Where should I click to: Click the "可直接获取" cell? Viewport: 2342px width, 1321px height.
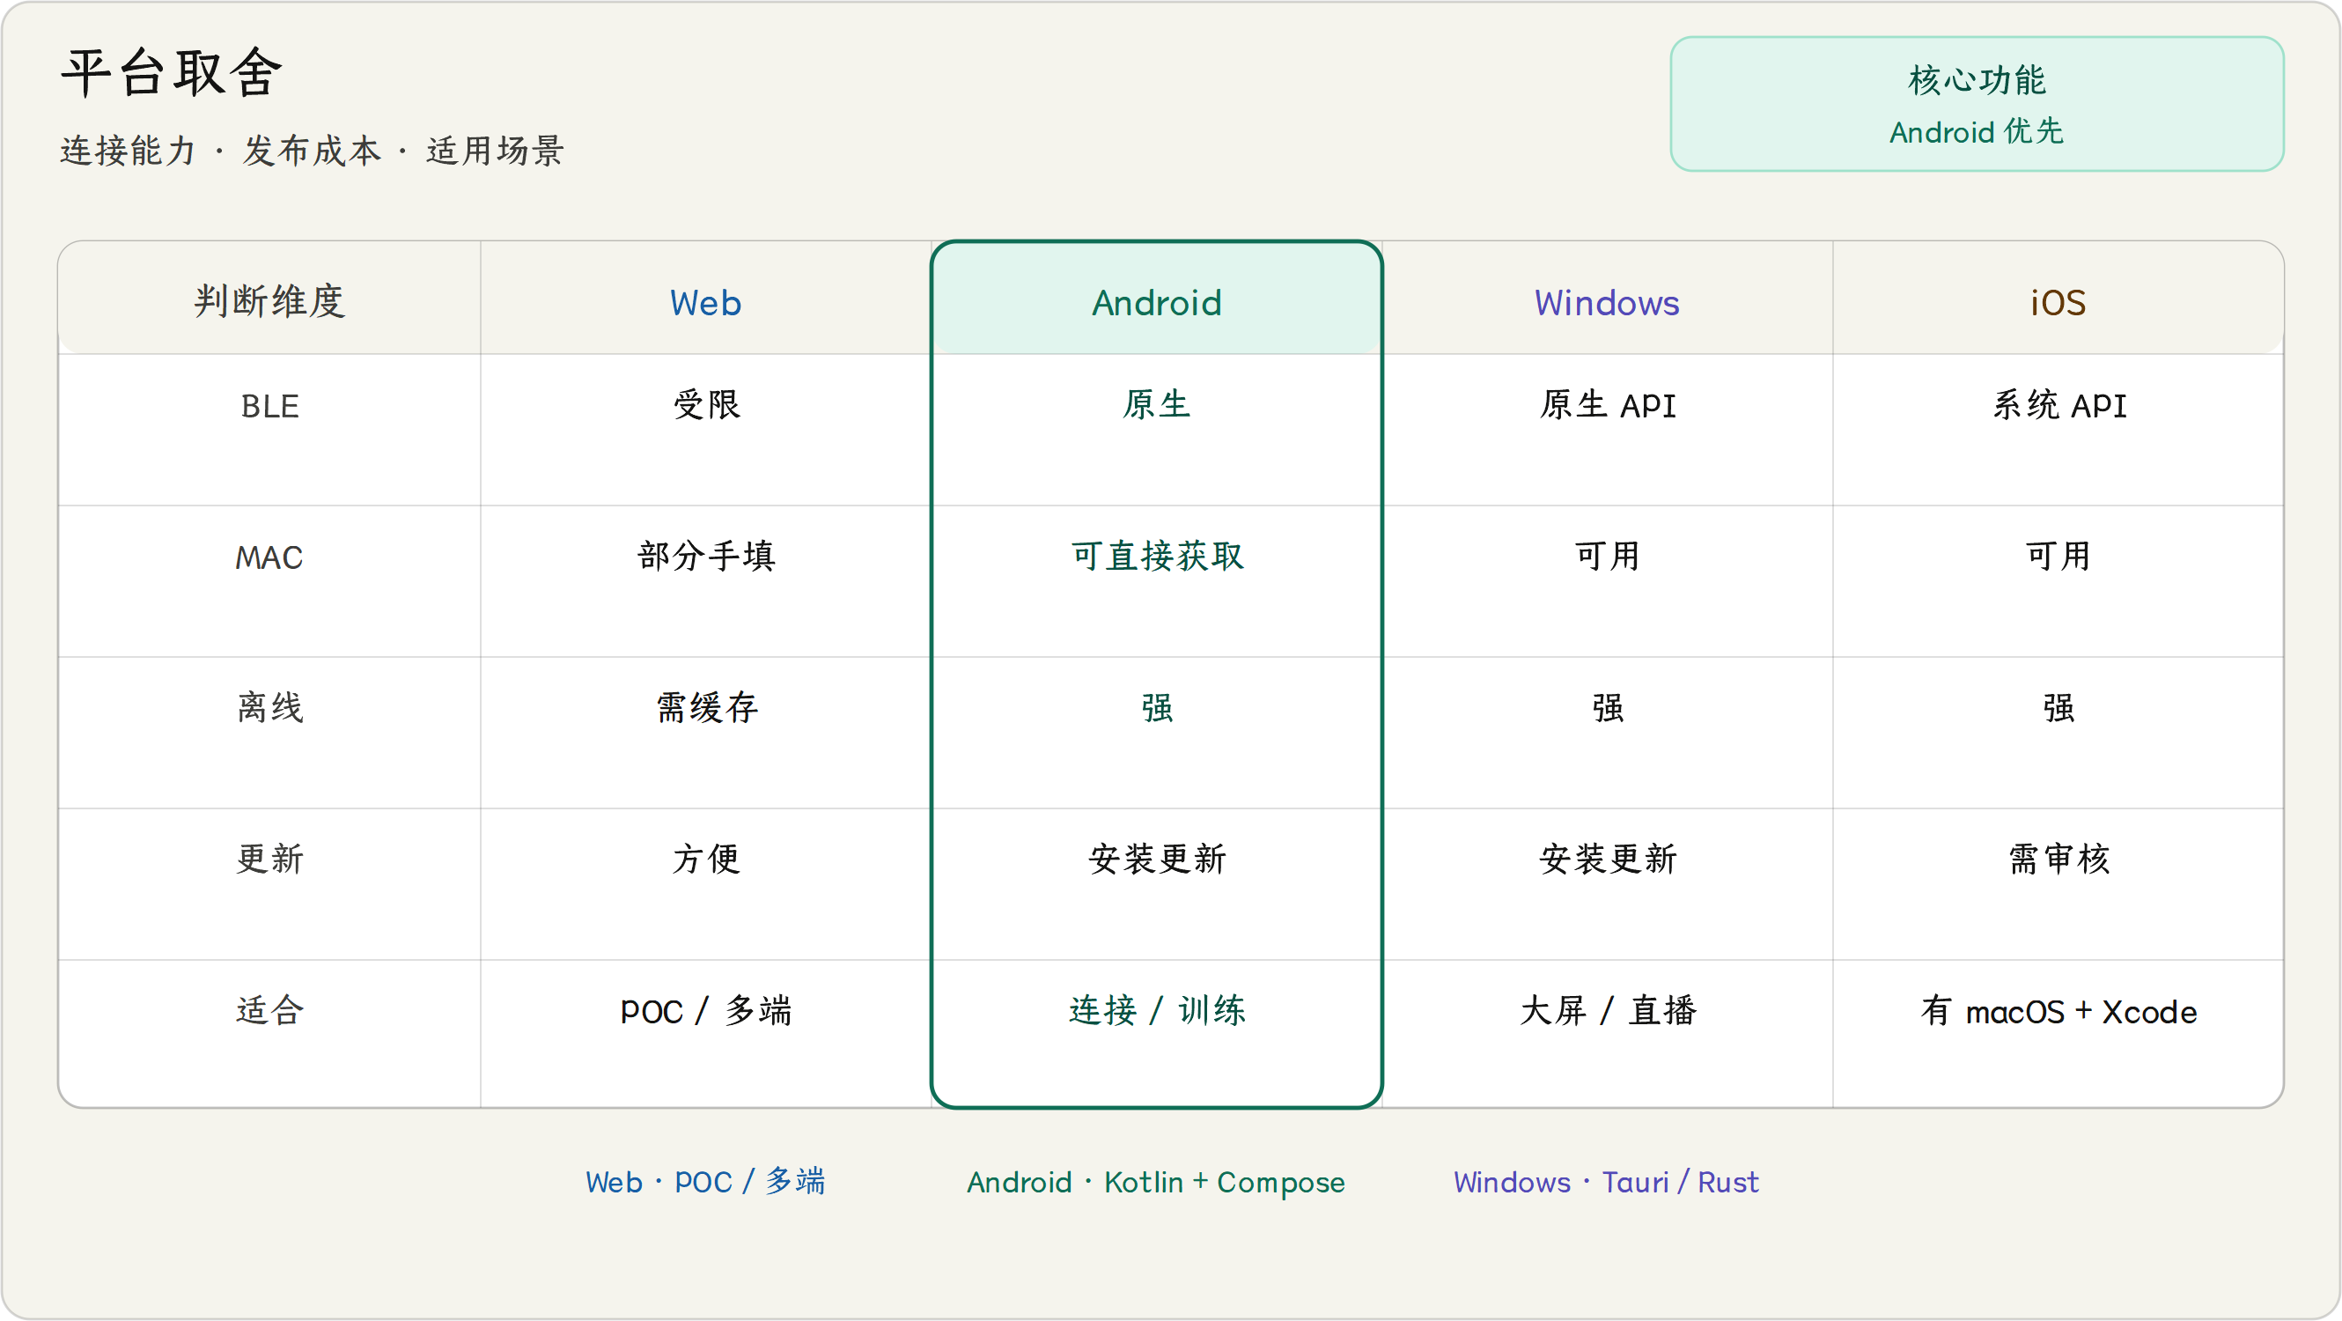point(1156,557)
